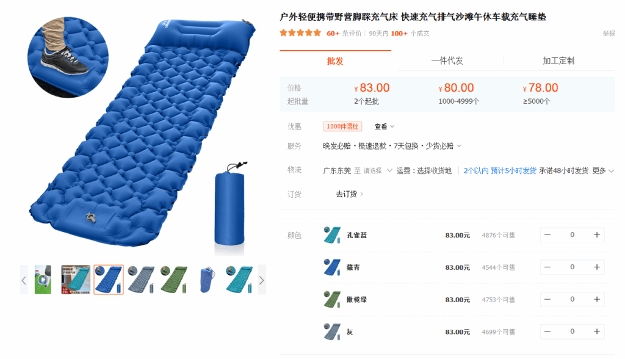This screenshot has width=625, height=359.
Task: Increase quantity for 橄榄绿 color
Action: tap(597, 300)
